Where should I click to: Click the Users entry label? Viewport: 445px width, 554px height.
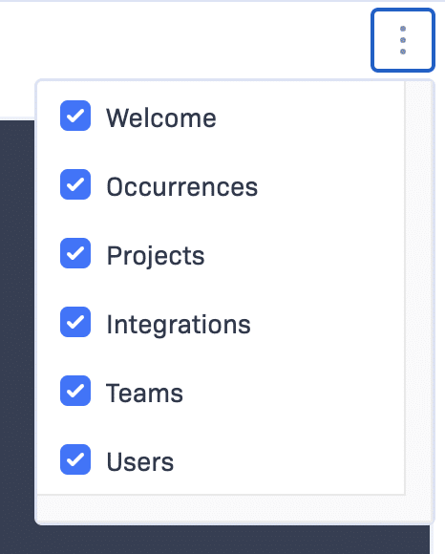click(140, 461)
